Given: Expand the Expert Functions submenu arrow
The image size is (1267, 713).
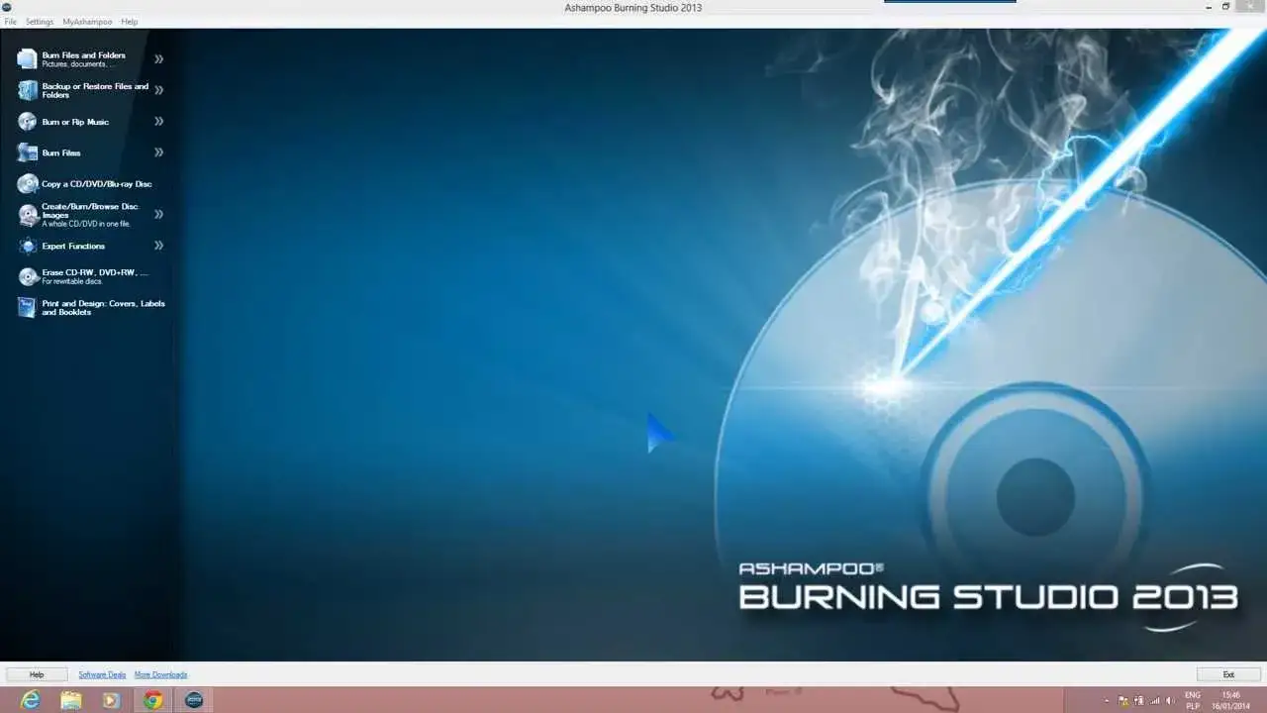Looking at the screenshot, I should coord(158,246).
